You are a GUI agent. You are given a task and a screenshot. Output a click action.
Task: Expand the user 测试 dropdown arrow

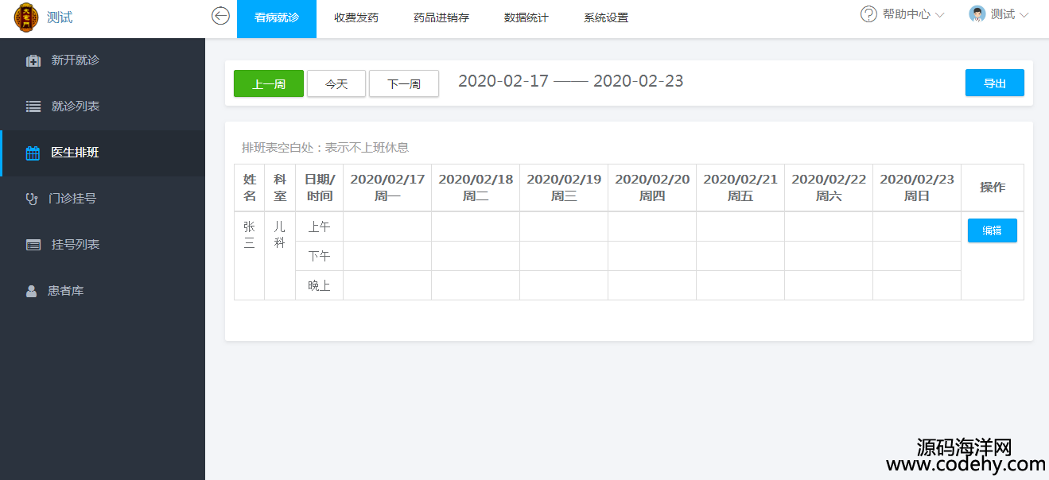click(1024, 15)
